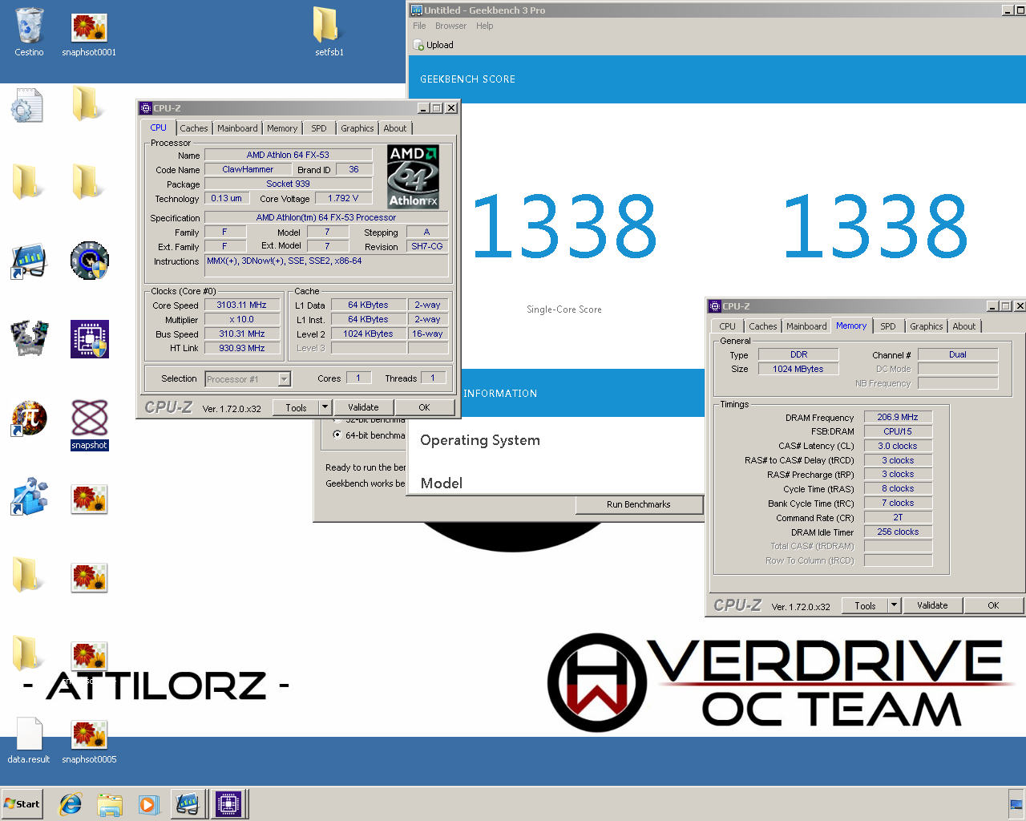Screen dimensions: 1026x821
Task: Launch the purple CPU-Z chip desktop icon
Action: point(89,339)
